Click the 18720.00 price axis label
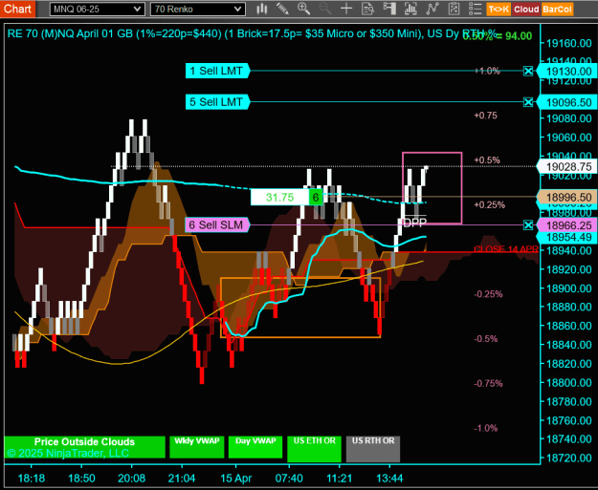 coord(569,458)
